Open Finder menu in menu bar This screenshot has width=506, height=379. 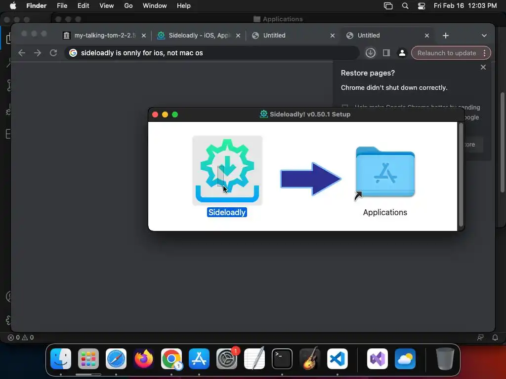point(37,6)
